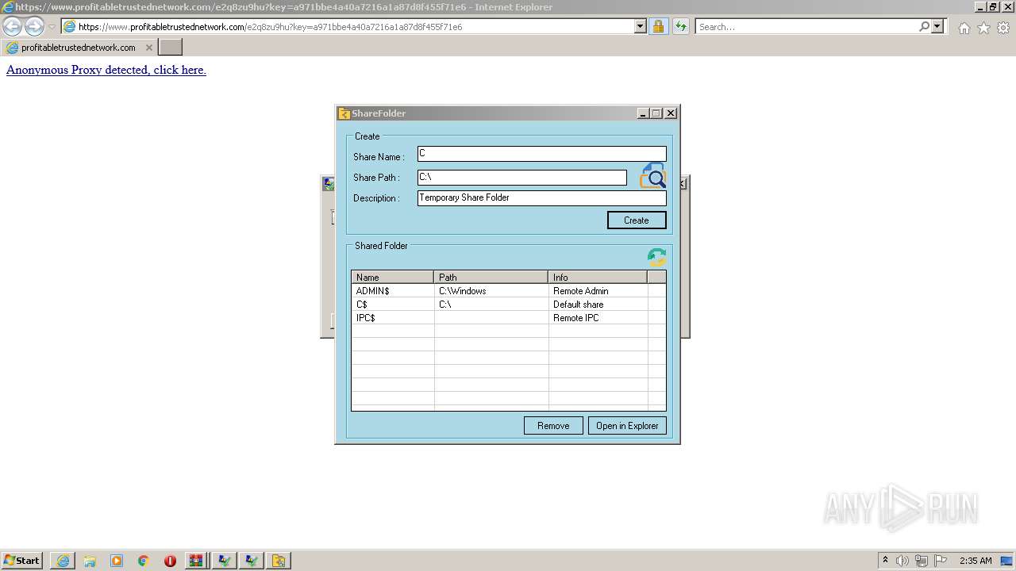Focus the Share Name input field
Viewport: 1016px width, 571px height.
[x=542, y=154]
